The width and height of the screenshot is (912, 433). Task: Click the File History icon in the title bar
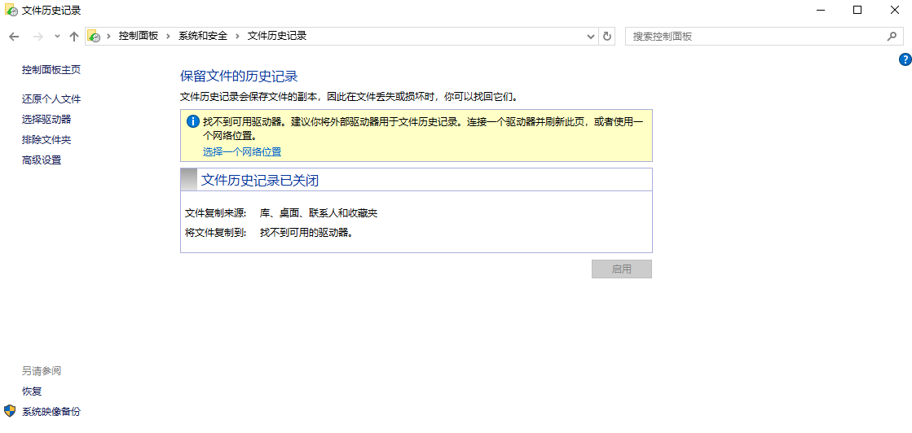pos(11,10)
